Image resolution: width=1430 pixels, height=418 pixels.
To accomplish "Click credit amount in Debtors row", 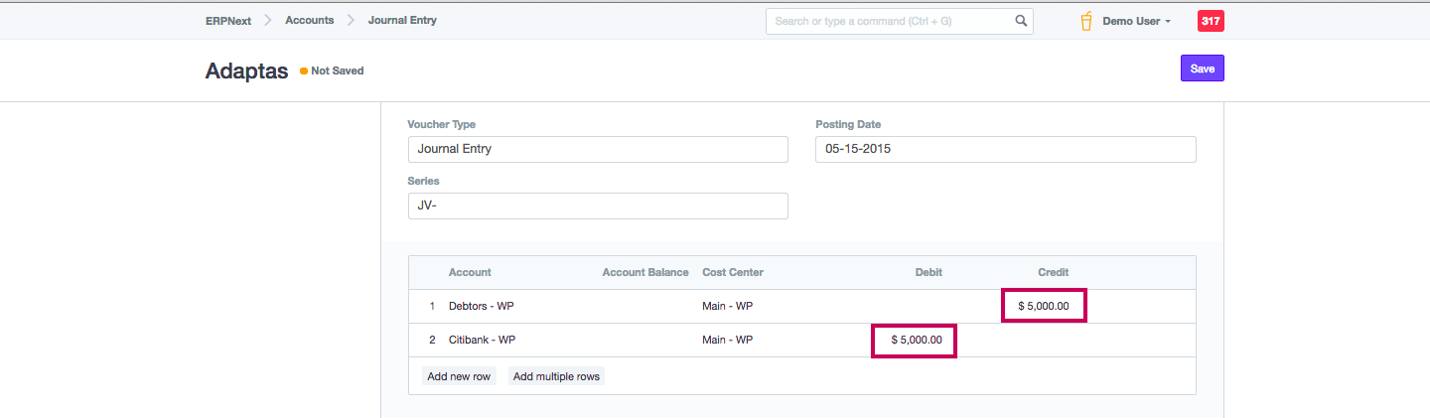I will (1044, 307).
